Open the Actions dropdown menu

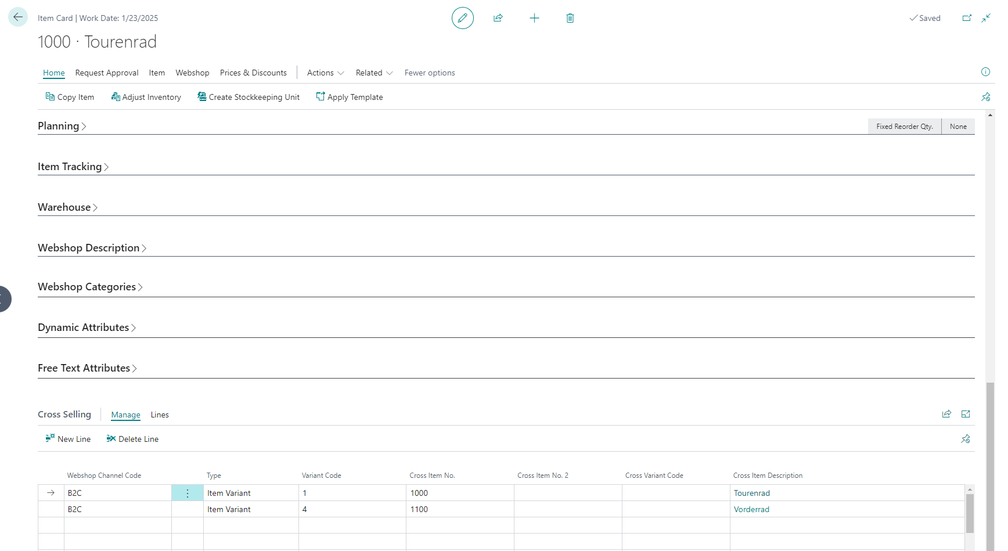coord(326,73)
